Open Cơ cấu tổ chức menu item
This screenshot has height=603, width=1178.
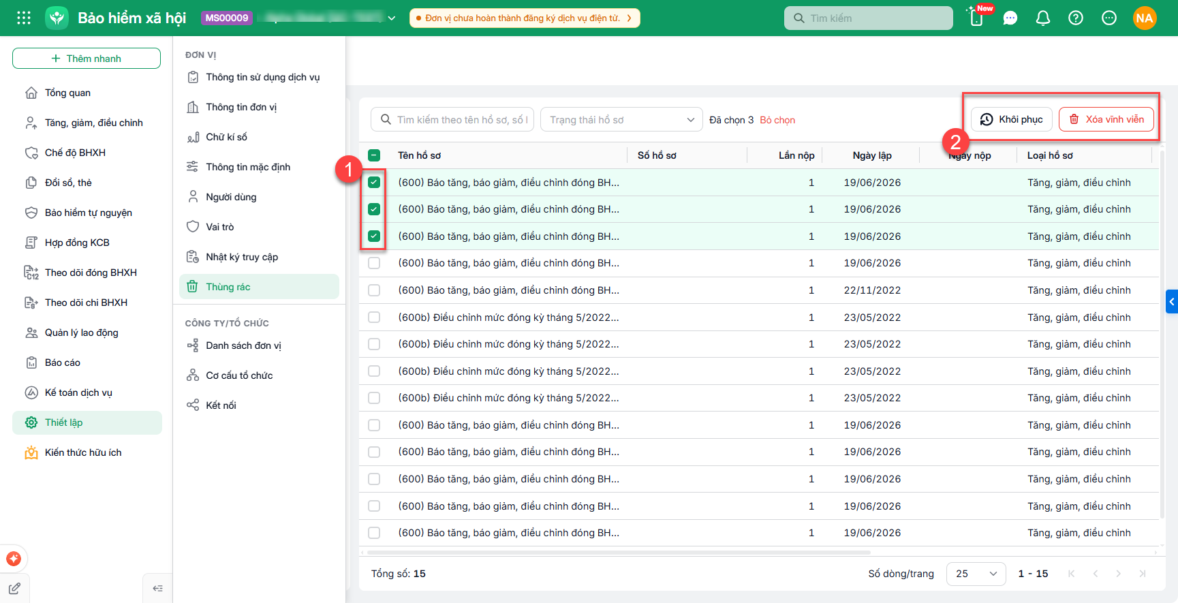(x=260, y=375)
